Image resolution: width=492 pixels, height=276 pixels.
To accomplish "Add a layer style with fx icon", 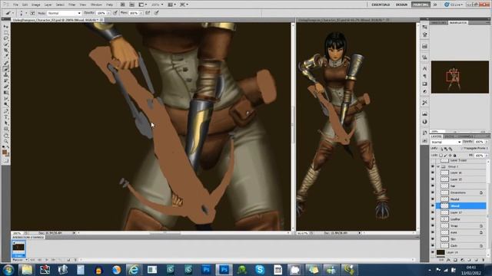I will pyautogui.click(x=448, y=260).
